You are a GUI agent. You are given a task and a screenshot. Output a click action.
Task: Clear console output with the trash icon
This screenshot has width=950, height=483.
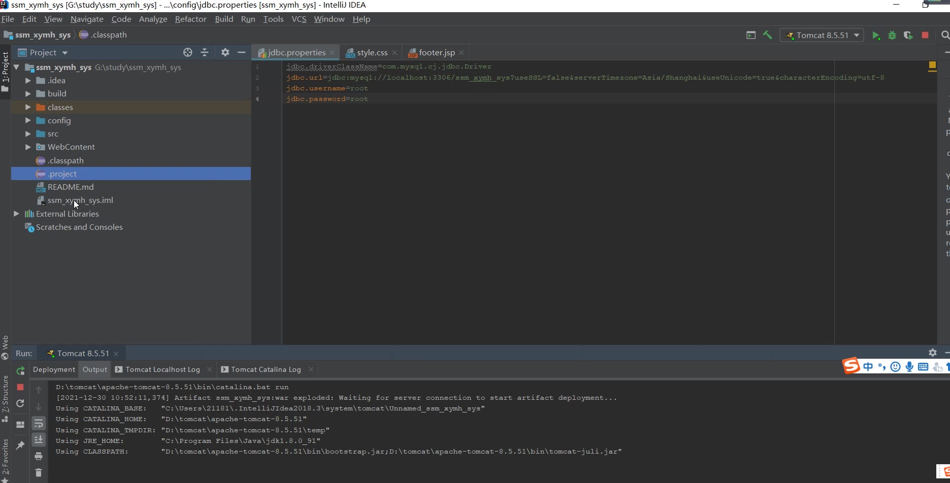39,473
